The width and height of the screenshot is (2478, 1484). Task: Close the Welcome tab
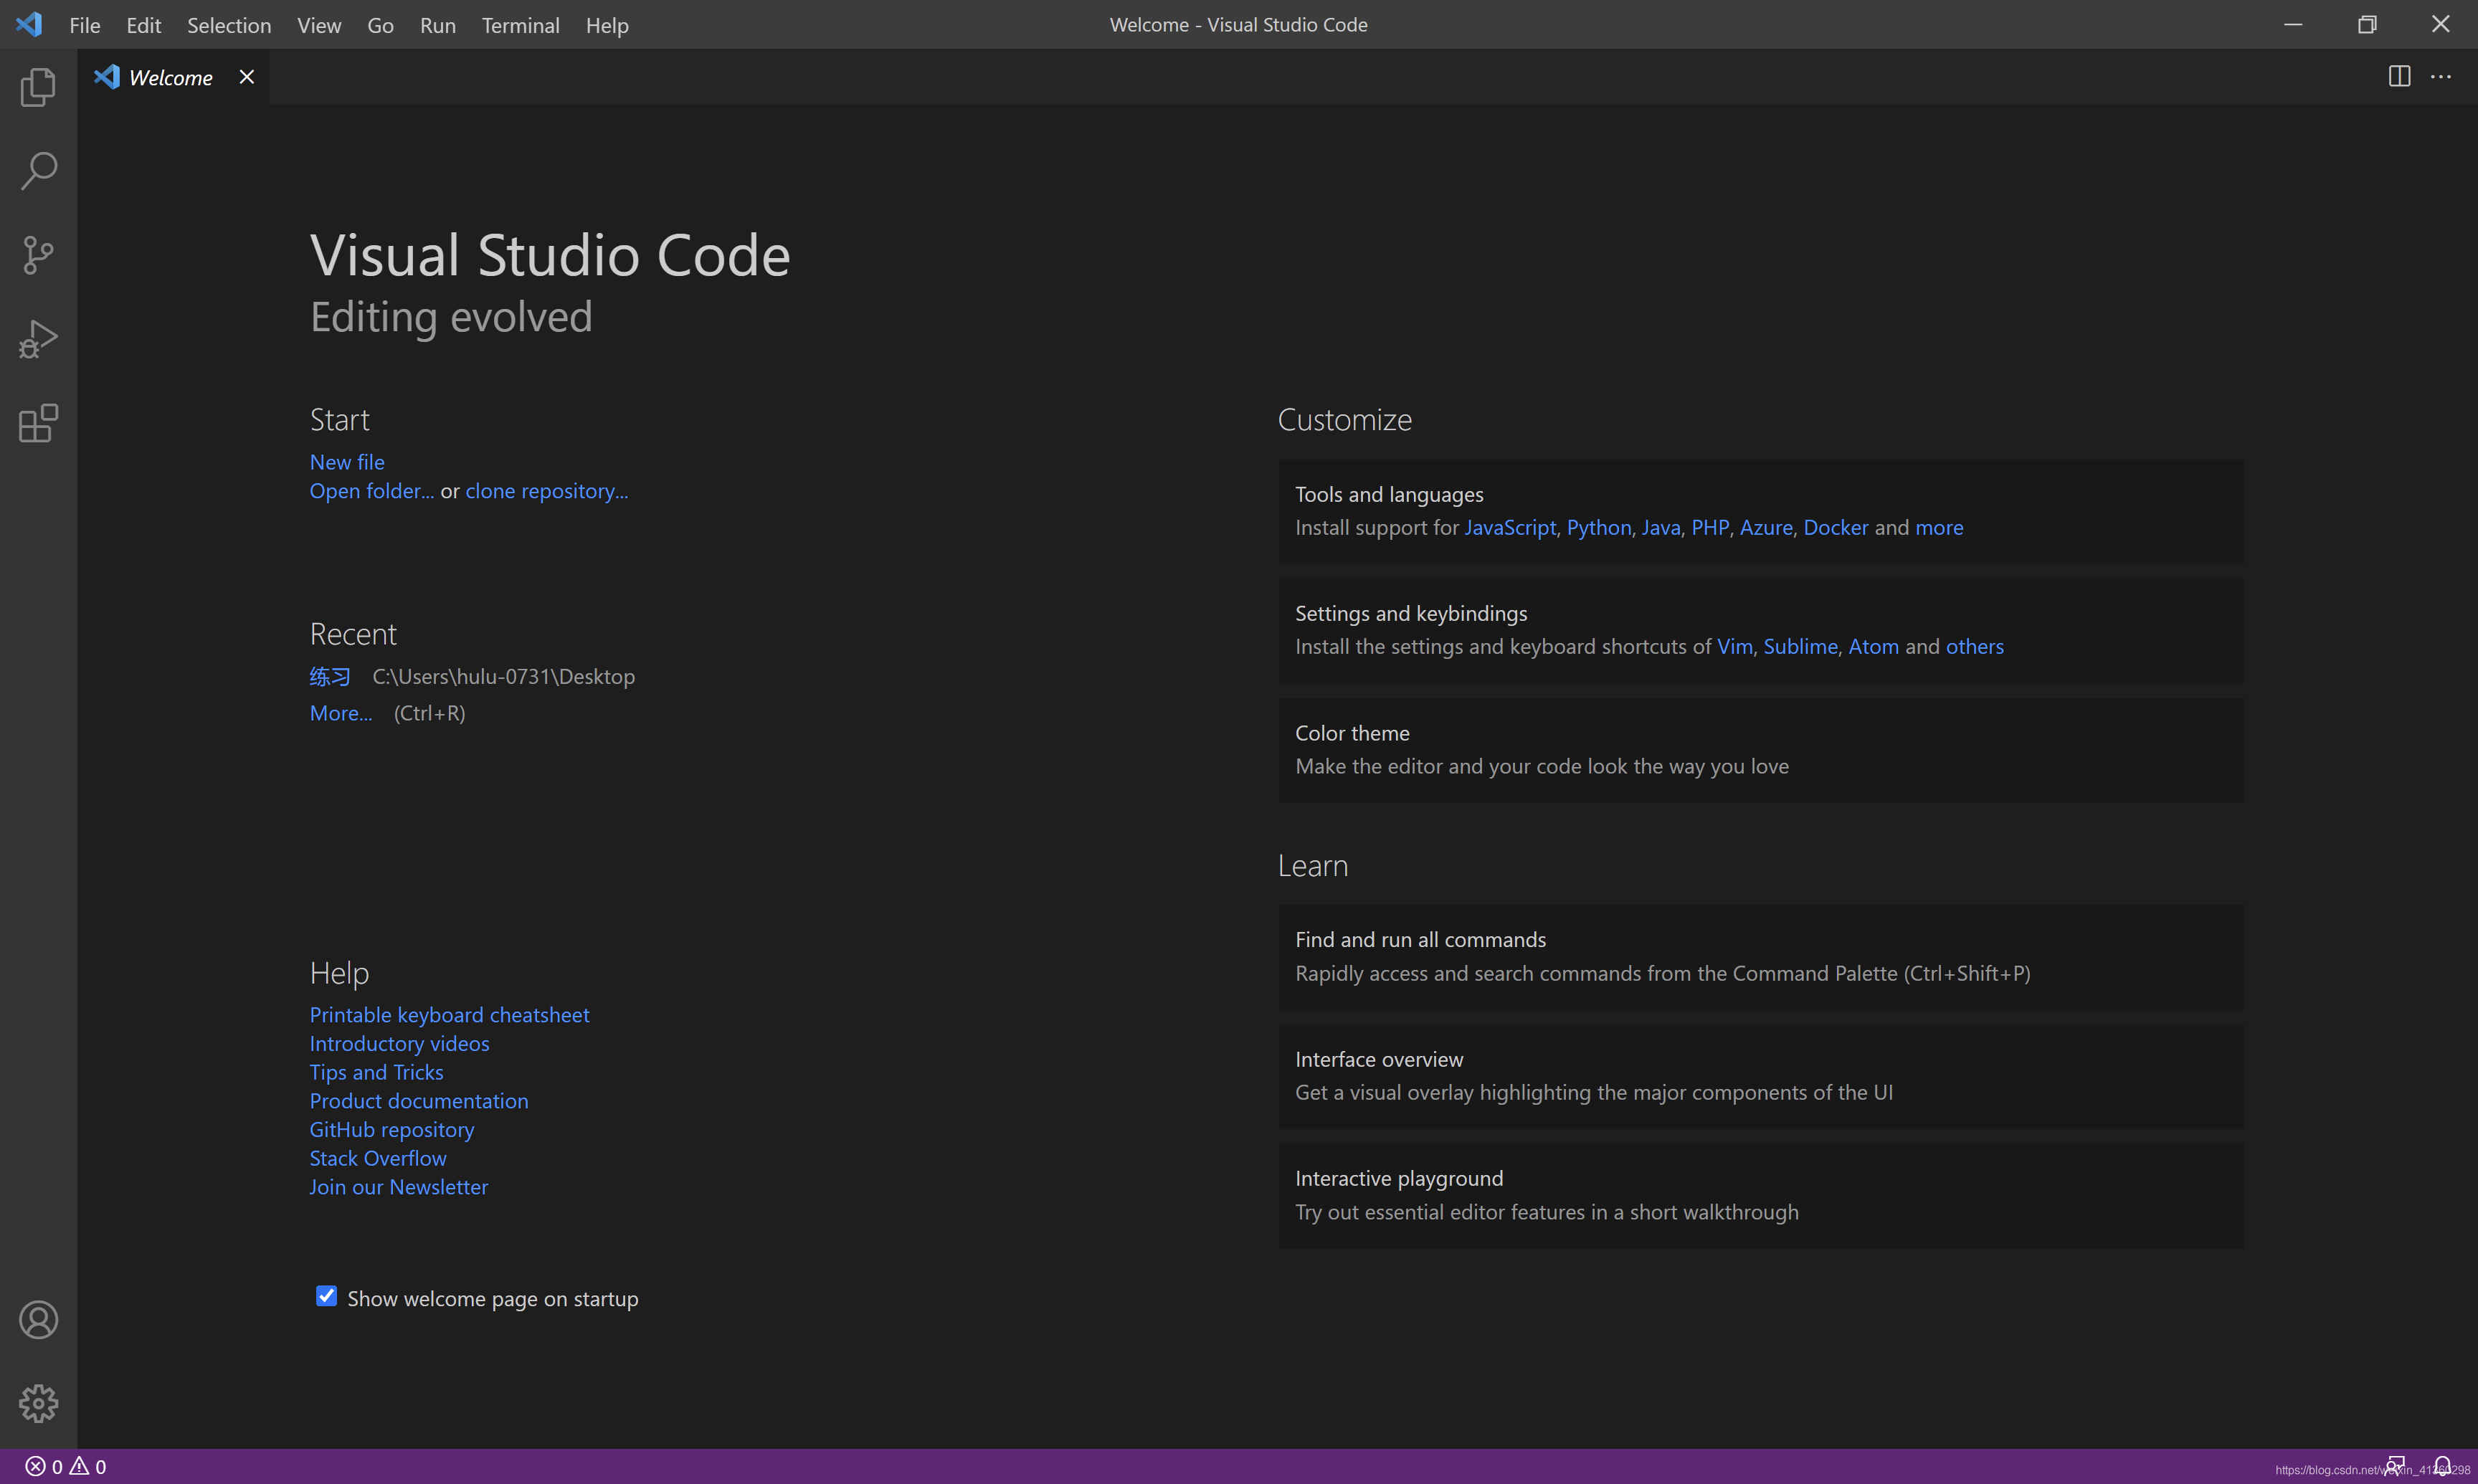247,77
